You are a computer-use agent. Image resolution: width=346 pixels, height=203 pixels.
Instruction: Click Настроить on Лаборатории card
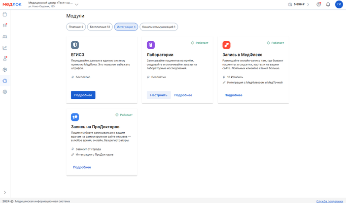(x=159, y=95)
